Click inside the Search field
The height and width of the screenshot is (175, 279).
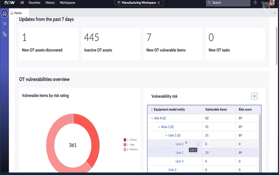pyautogui.click(x=228, y=3)
